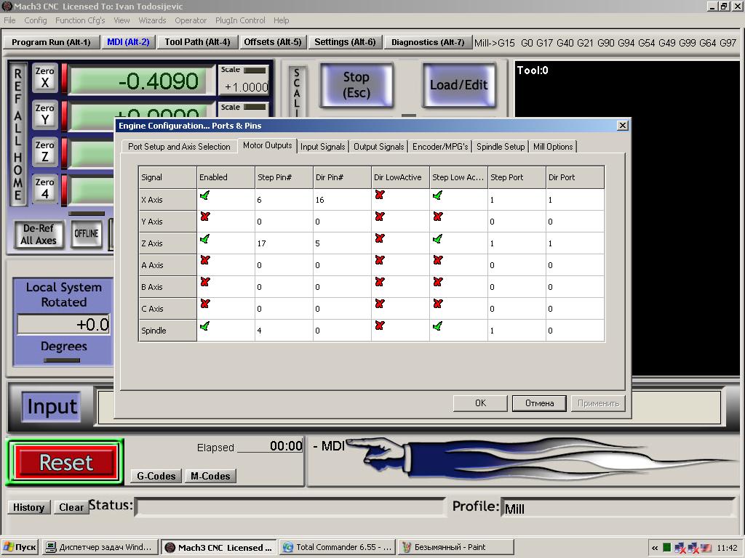The height and width of the screenshot is (558, 745).
Task: Switch to Diagnostics (Alt-7) screen
Action: [428, 42]
